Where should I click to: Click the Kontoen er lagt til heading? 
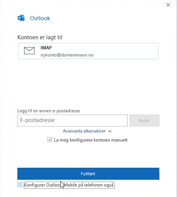tap(40, 37)
